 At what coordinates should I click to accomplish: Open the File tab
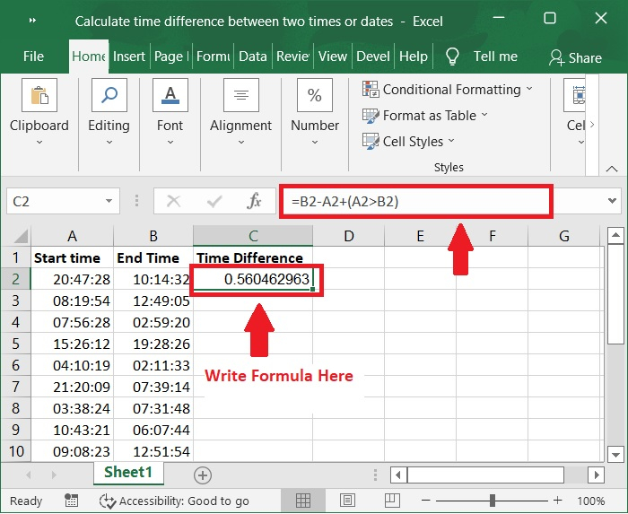coord(34,57)
